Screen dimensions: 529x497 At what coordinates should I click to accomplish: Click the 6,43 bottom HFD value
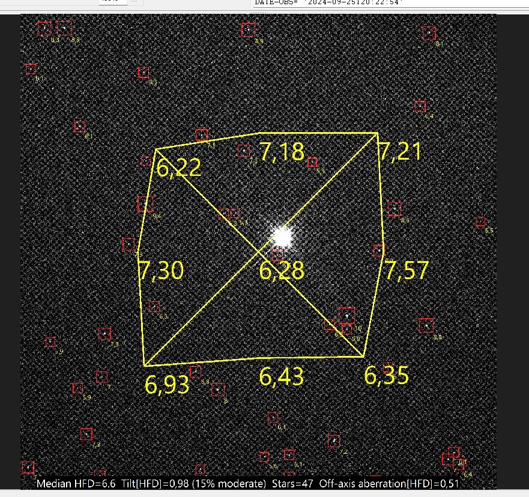282,376
